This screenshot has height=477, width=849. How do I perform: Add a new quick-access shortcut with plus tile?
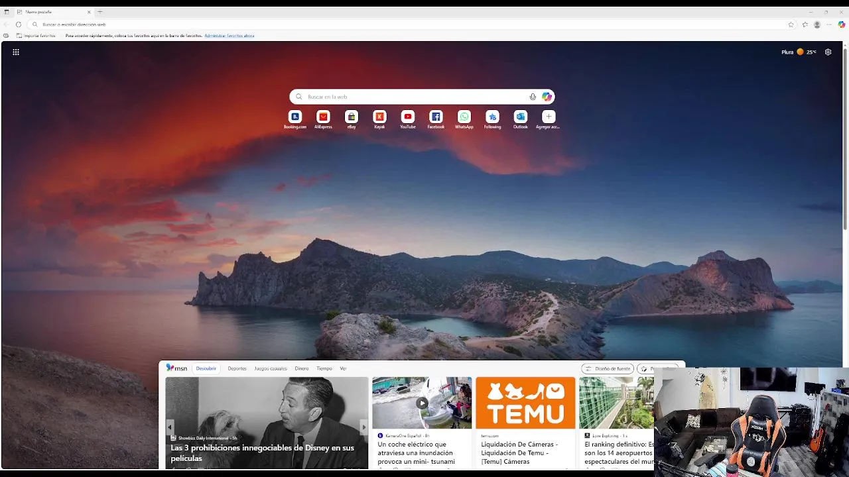pos(549,119)
